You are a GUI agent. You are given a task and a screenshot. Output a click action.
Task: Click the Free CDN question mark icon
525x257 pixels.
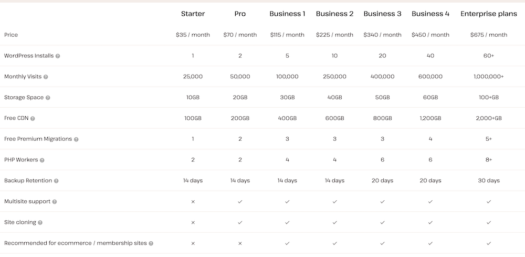point(33,118)
